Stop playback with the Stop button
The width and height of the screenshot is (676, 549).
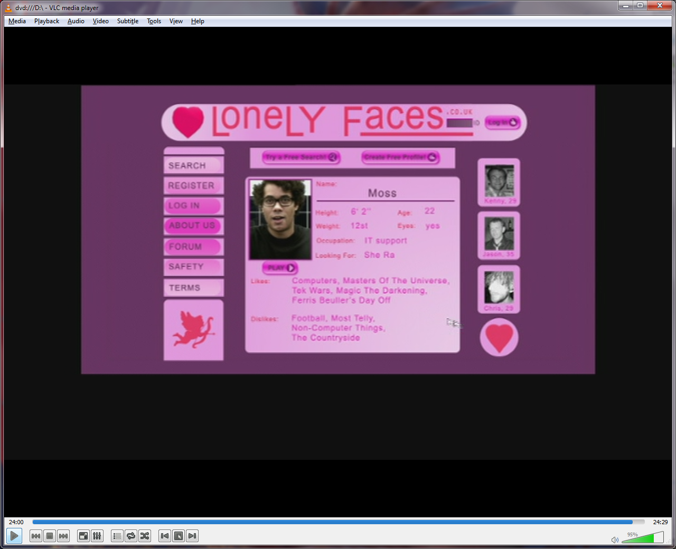point(50,536)
